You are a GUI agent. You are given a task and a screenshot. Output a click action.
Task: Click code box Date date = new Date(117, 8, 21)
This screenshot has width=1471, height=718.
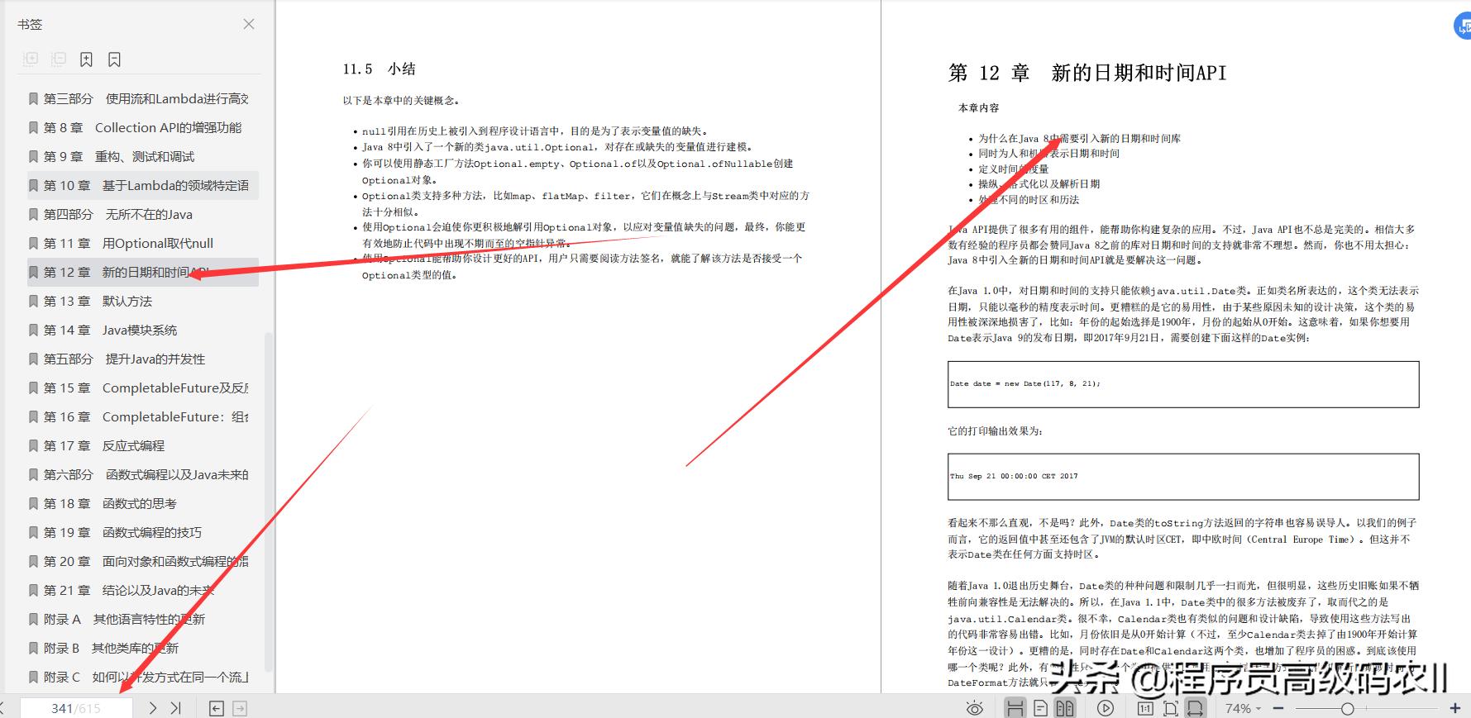1183,384
